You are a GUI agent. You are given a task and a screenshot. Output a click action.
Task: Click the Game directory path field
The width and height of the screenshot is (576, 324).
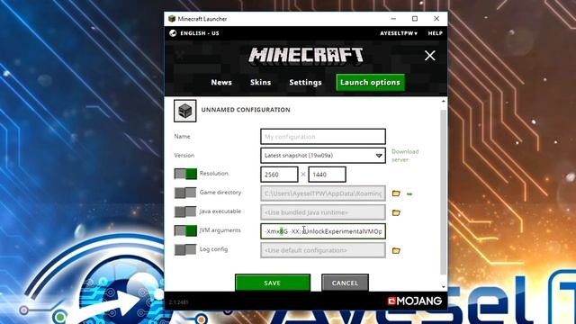coord(323,193)
